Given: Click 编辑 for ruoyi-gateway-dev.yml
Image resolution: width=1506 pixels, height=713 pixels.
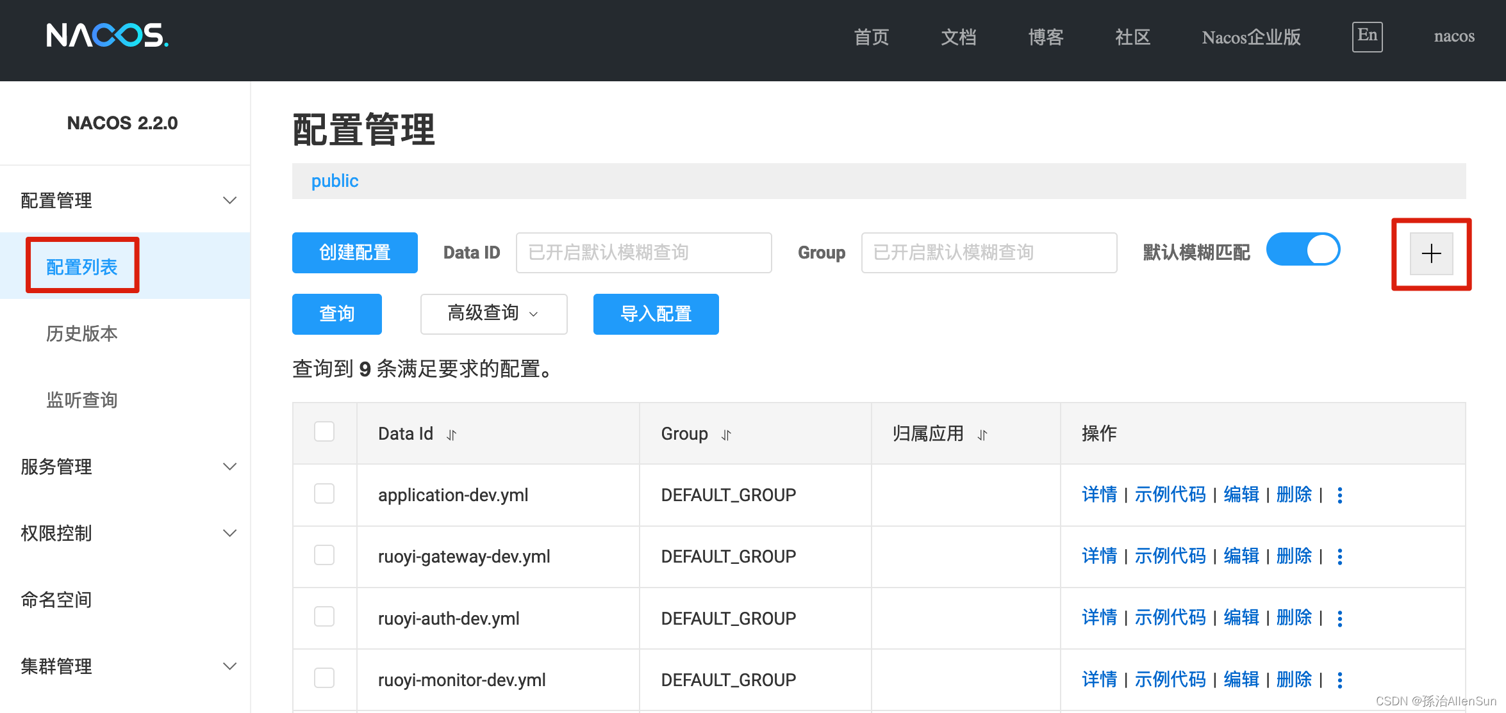Looking at the screenshot, I should (x=1241, y=556).
